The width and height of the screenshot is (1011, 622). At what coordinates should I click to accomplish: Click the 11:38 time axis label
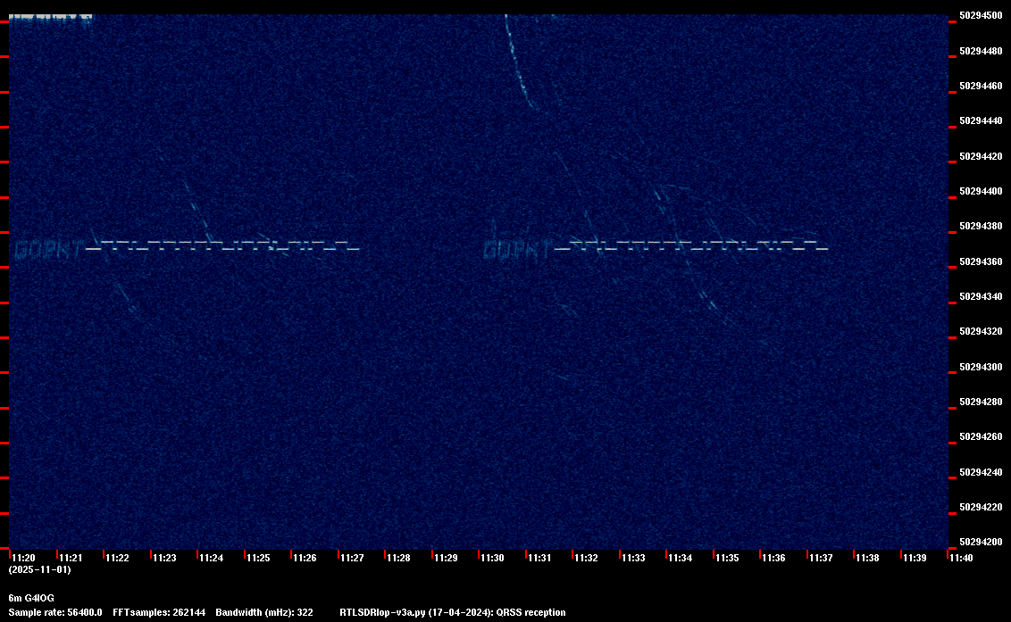[x=867, y=558]
